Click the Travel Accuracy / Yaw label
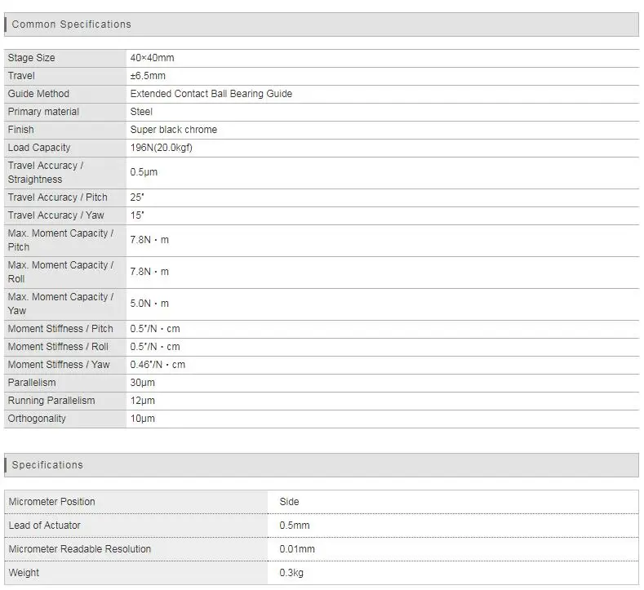Screen dimensions: 644x590 coord(56,215)
